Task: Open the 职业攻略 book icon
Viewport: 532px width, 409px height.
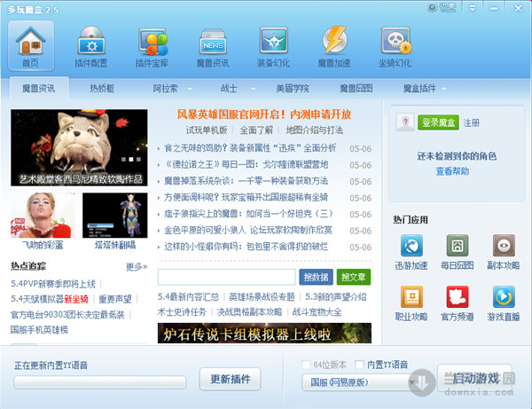Action: pos(411,296)
